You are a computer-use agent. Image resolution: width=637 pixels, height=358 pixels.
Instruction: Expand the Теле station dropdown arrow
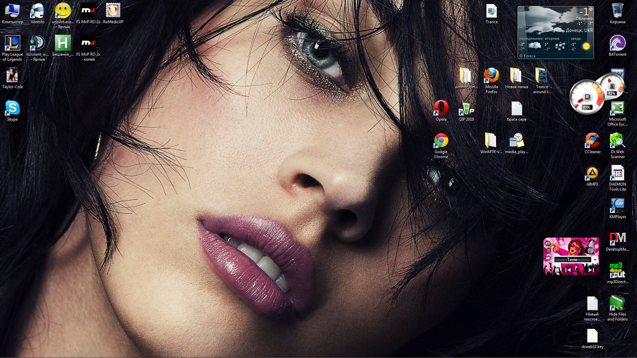[x=595, y=260]
